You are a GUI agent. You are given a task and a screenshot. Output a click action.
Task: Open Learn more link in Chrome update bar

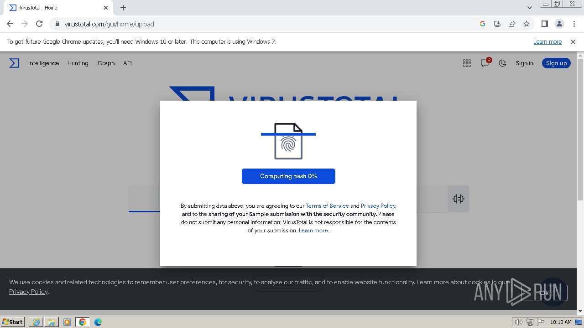[547, 42]
